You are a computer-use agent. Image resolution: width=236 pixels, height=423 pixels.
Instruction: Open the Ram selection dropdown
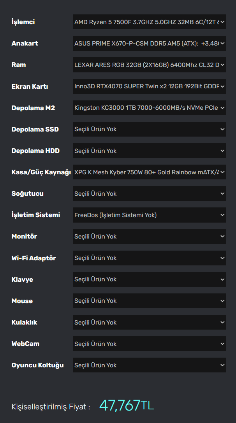(x=149, y=65)
